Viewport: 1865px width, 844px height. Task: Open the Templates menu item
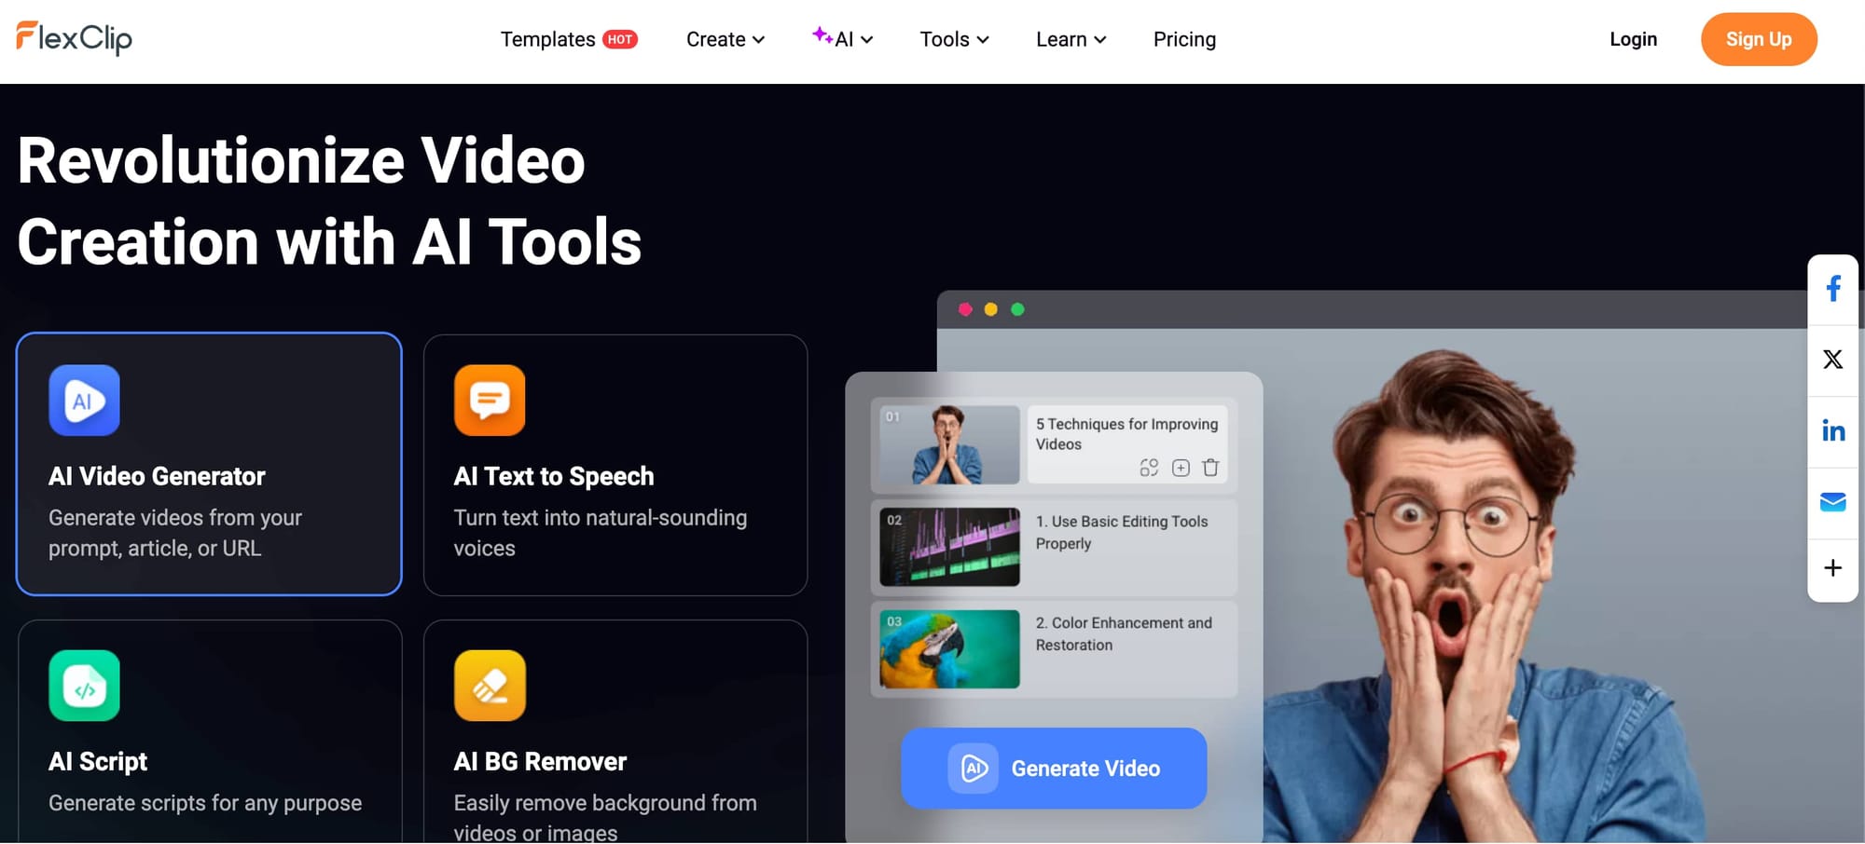click(547, 39)
